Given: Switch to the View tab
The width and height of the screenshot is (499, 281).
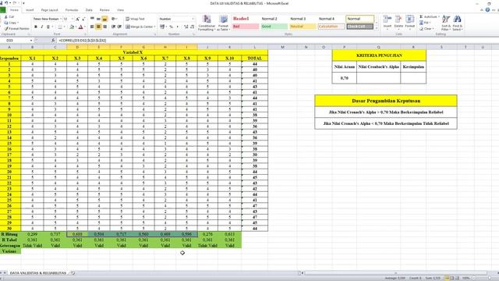Looking at the screenshot, I should [x=120, y=10].
